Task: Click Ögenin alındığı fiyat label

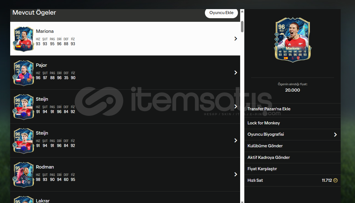Action: [292, 84]
